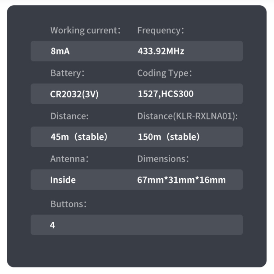The width and height of the screenshot is (274, 274).
Task: Select the 433.92MHz frequency value
Action: 161,51
